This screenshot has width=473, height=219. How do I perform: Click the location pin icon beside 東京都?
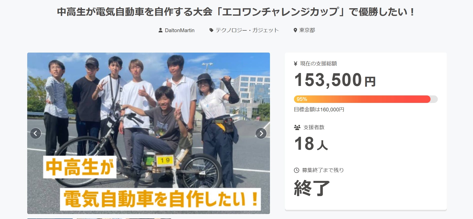click(x=295, y=30)
